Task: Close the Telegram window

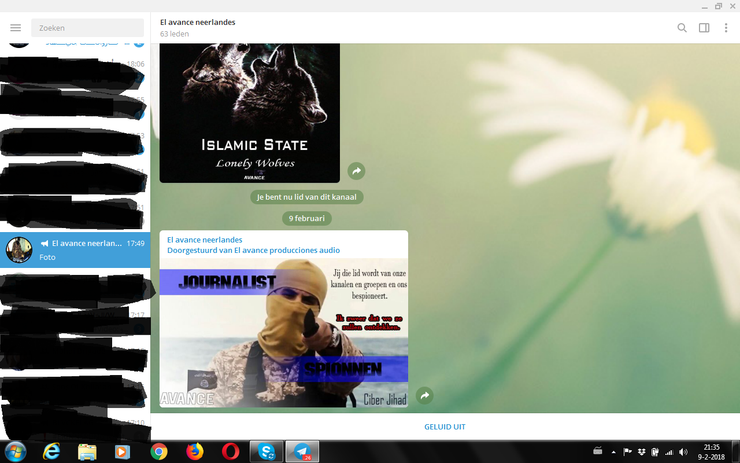Action: 732,6
